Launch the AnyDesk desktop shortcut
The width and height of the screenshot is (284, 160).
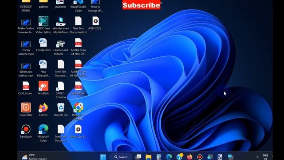coord(43,88)
